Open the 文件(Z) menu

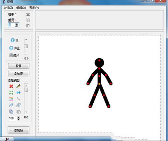(x=8, y=8)
